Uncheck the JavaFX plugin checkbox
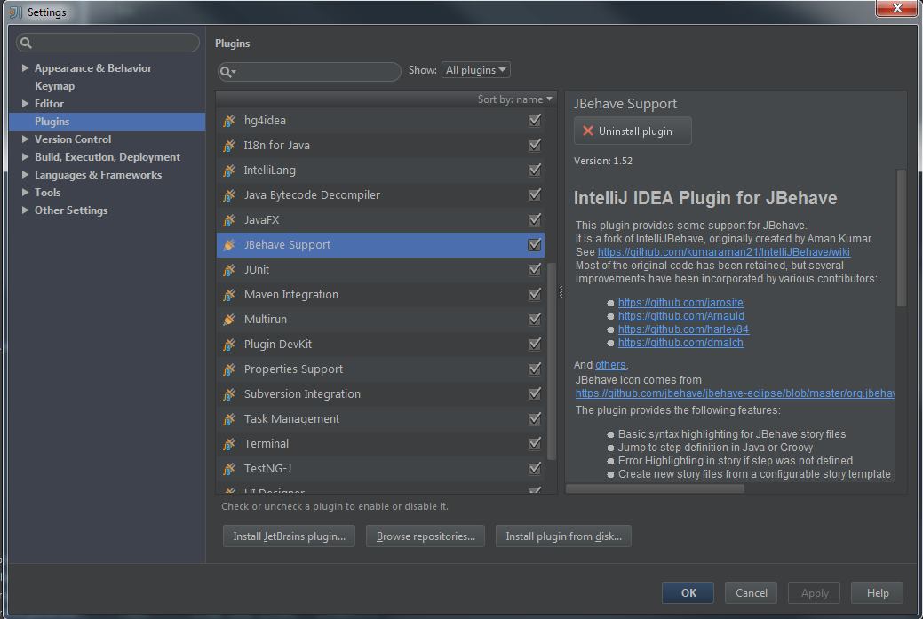This screenshot has height=619, width=923. (x=535, y=219)
